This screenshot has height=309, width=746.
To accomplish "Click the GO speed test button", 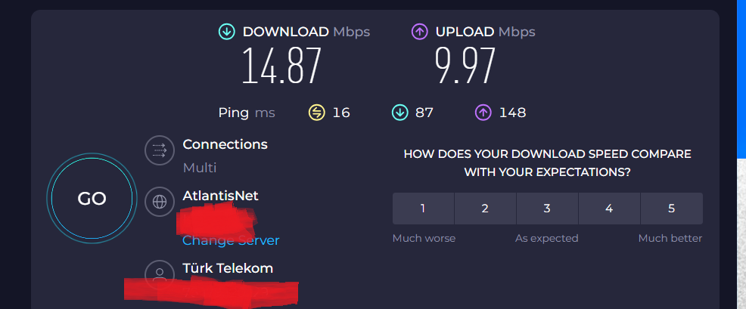I will [x=92, y=199].
